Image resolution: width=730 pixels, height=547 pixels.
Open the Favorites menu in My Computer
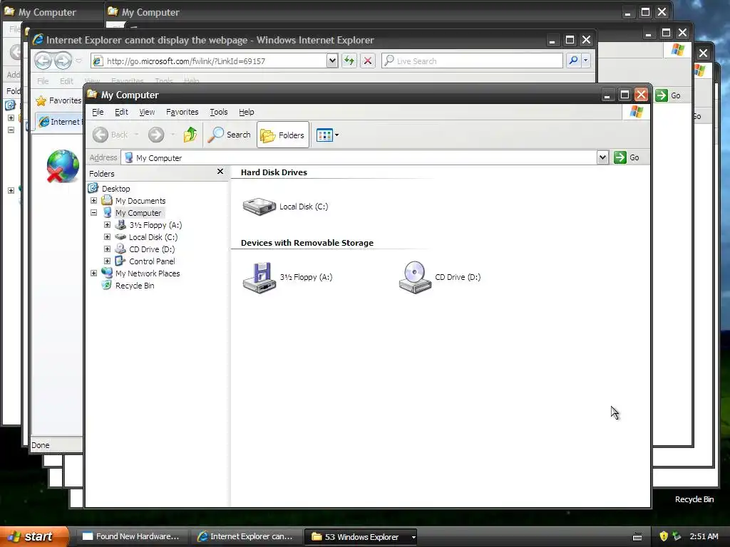(182, 112)
